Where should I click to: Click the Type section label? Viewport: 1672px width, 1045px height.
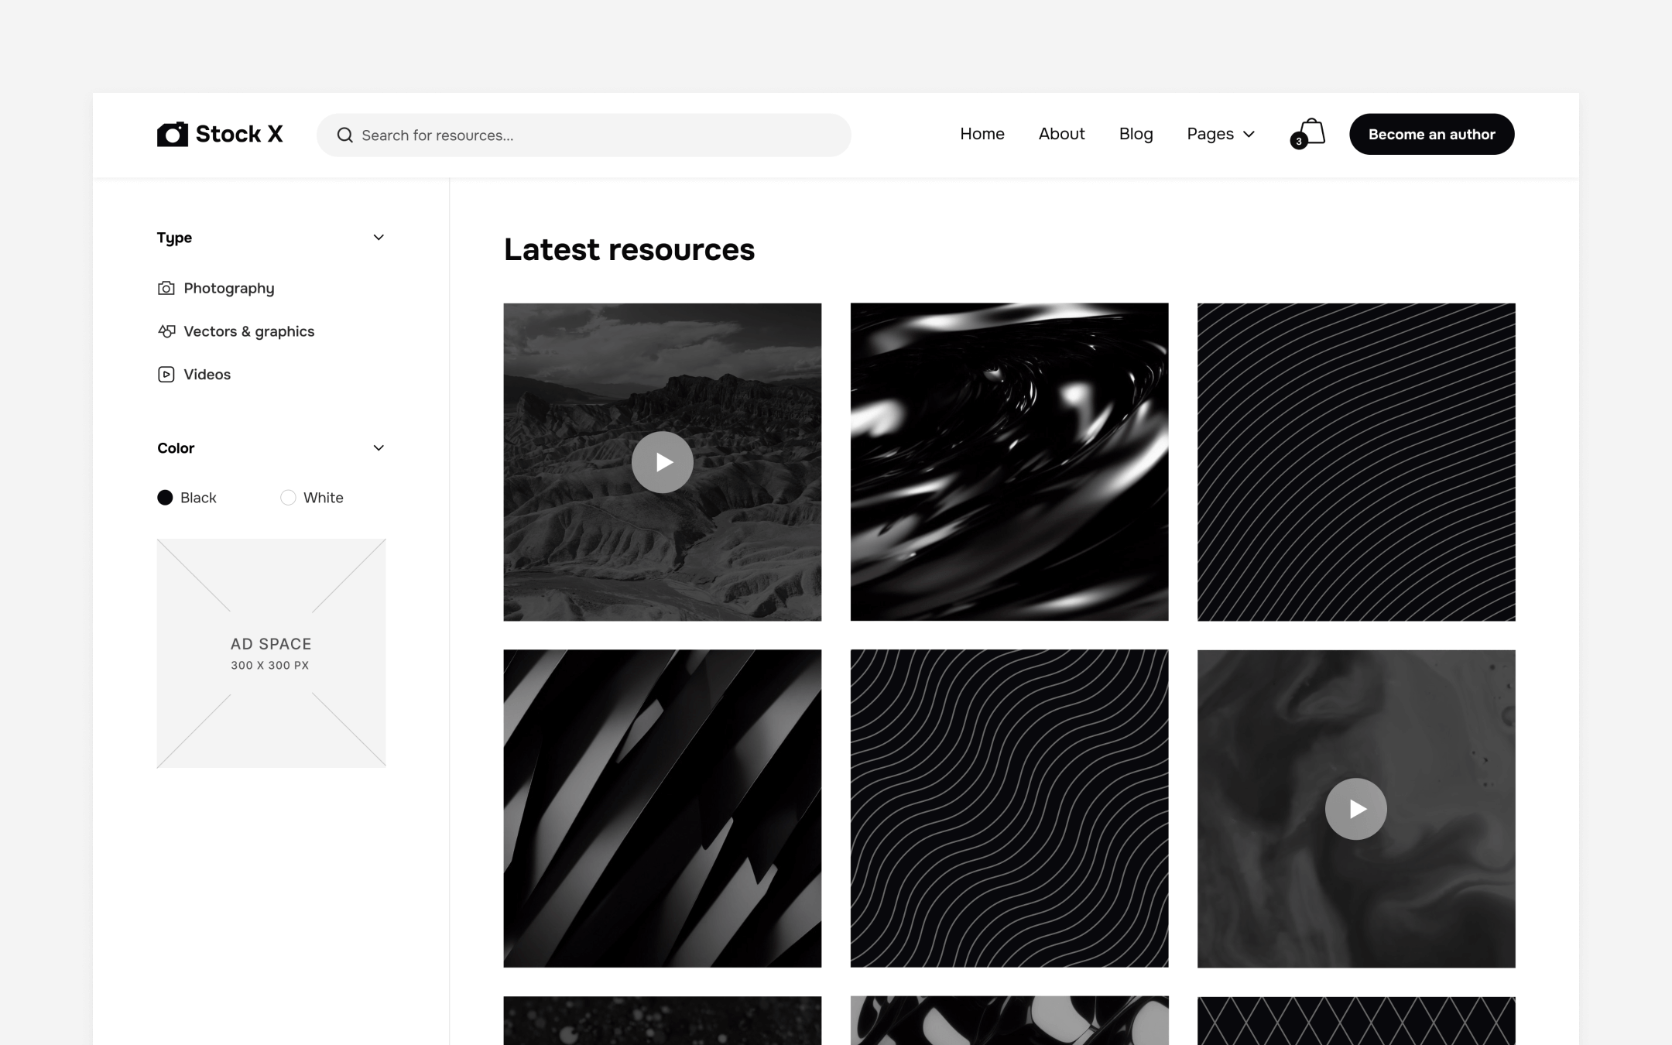[174, 238]
